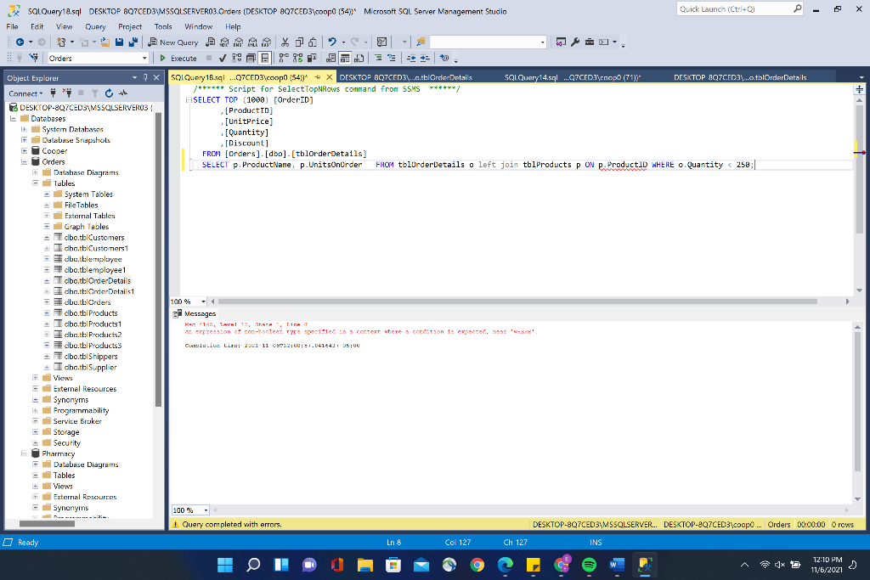Open the editor zoom 100 % dropdown

click(x=203, y=301)
